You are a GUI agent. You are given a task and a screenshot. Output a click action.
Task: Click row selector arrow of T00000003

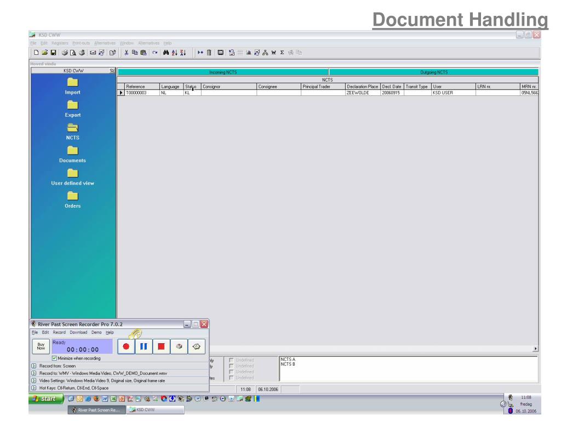121,93
